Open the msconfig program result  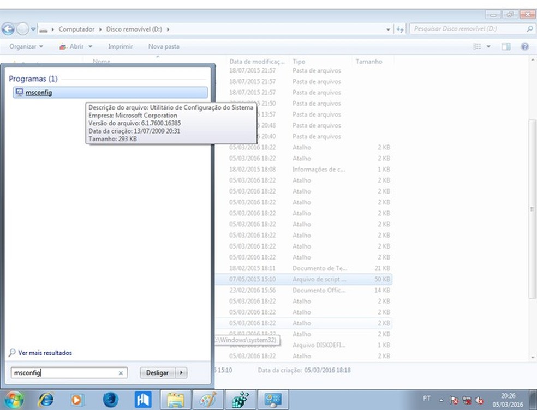(110, 92)
